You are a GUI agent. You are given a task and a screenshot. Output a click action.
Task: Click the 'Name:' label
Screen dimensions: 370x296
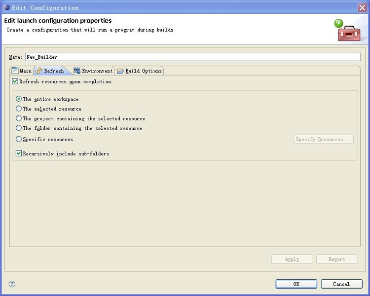(15, 57)
